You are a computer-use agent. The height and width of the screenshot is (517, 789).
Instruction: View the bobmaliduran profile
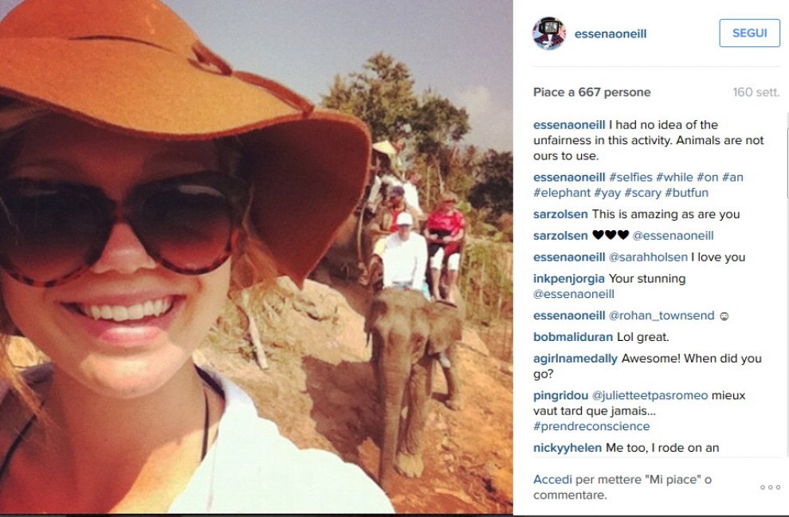(573, 337)
